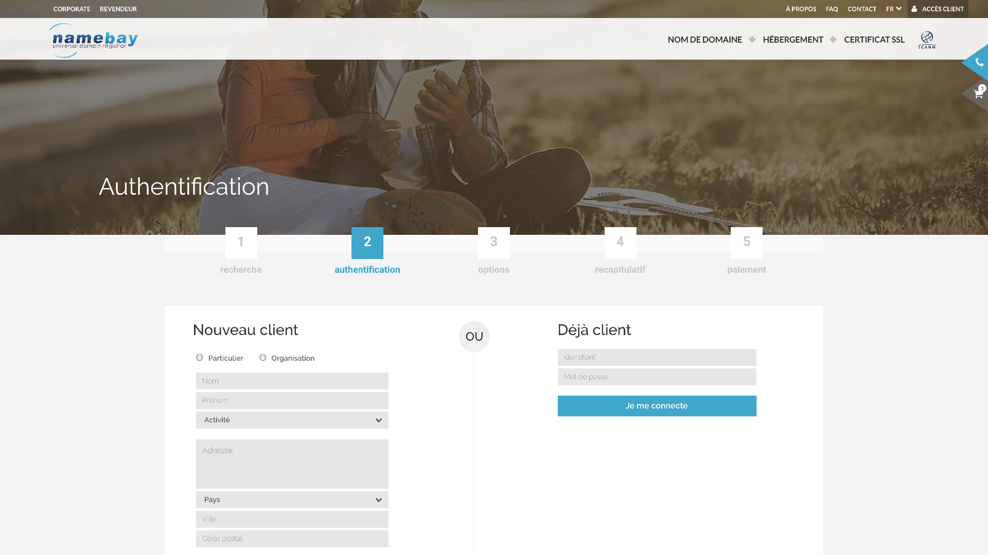988x555 pixels.
Task: Focus the Adresse text area
Action: tap(292, 464)
